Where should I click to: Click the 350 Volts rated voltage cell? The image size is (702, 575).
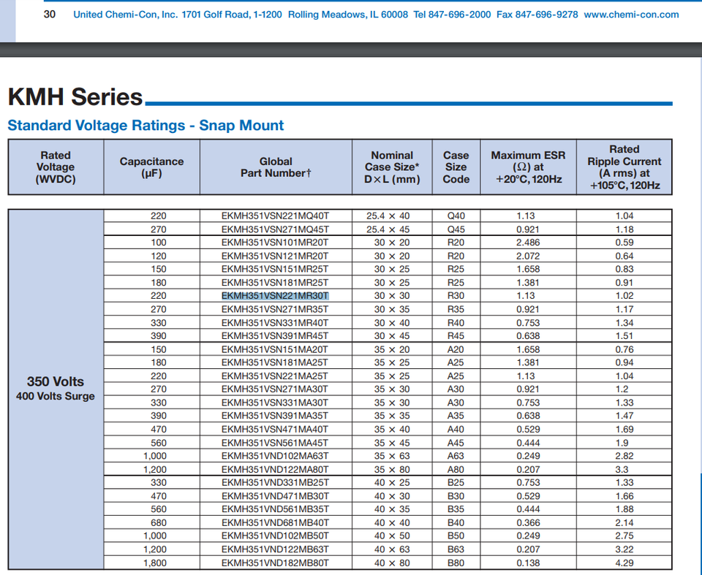56,381
